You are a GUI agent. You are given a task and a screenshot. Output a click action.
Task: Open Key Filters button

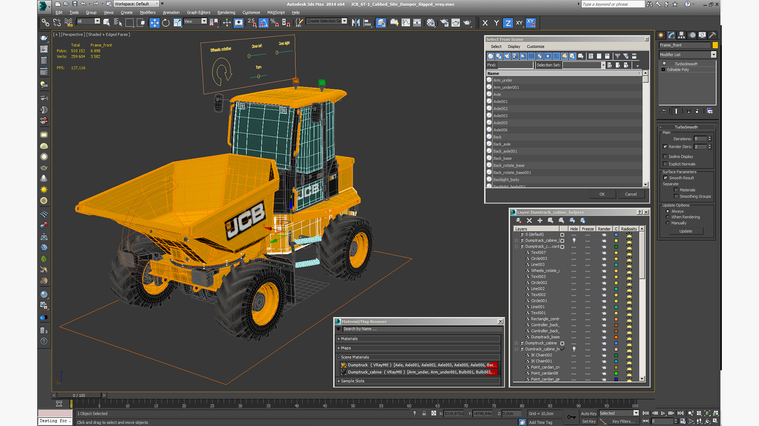coord(623,421)
